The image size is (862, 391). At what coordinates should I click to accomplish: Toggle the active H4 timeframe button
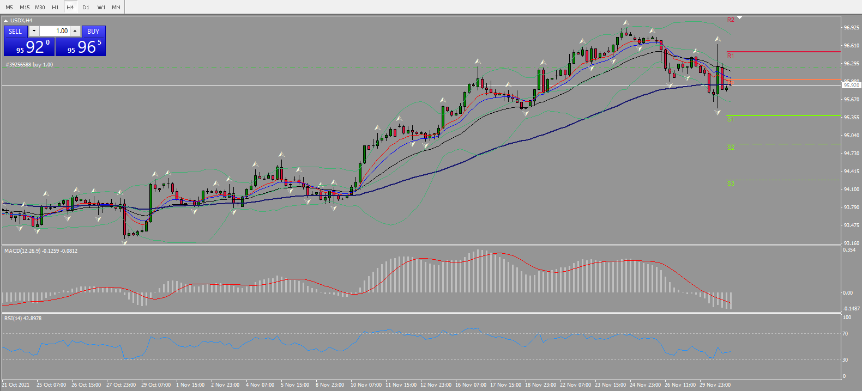coord(70,7)
